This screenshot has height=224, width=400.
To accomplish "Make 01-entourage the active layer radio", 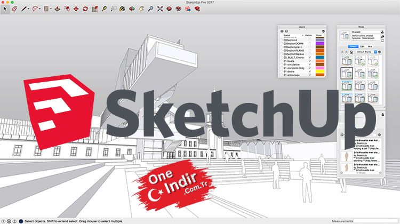I will pos(282,75).
